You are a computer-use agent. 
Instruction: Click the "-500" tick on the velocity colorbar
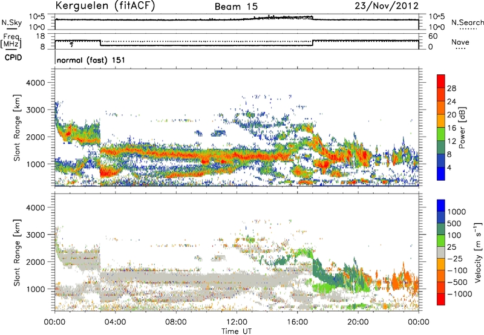tap(457, 282)
